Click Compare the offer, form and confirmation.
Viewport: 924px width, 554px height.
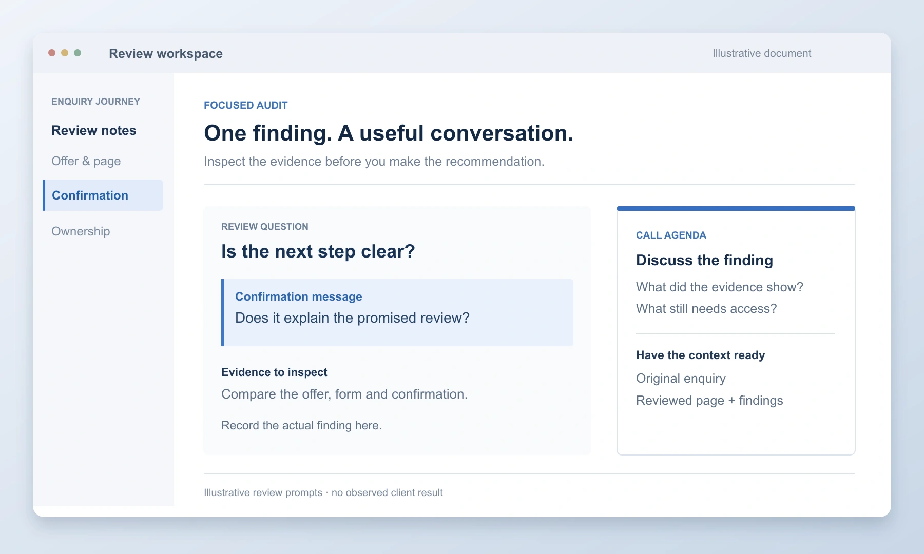tap(344, 394)
